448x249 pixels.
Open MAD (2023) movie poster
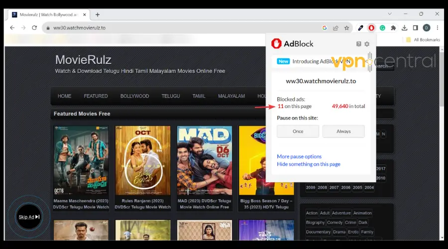click(x=204, y=160)
